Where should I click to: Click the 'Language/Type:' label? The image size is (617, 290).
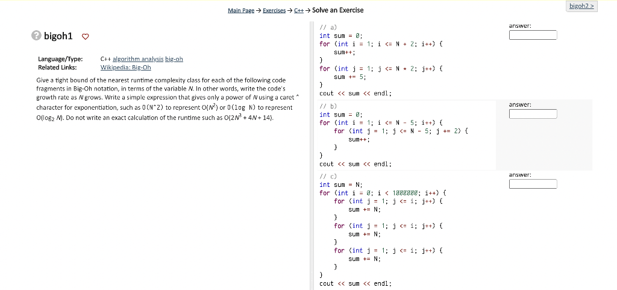60,59
